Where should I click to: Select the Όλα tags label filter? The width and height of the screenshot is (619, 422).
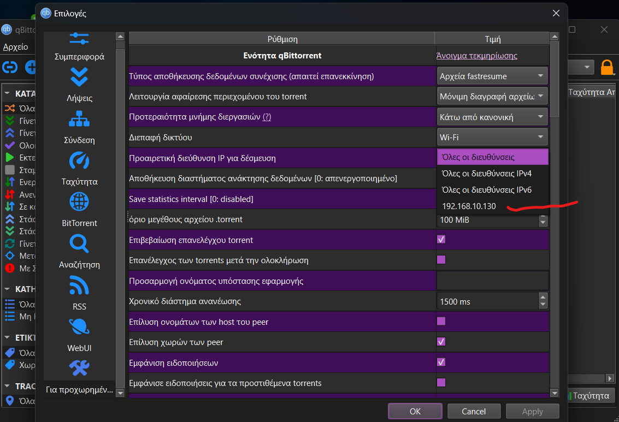point(20,353)
